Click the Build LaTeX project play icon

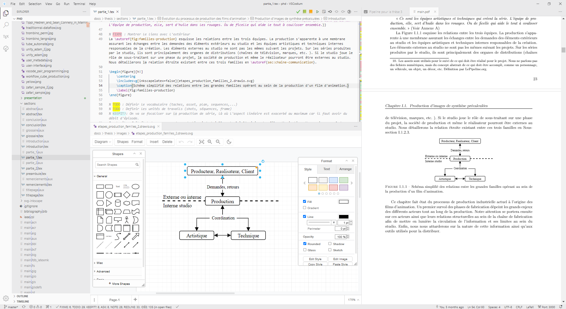317,12
